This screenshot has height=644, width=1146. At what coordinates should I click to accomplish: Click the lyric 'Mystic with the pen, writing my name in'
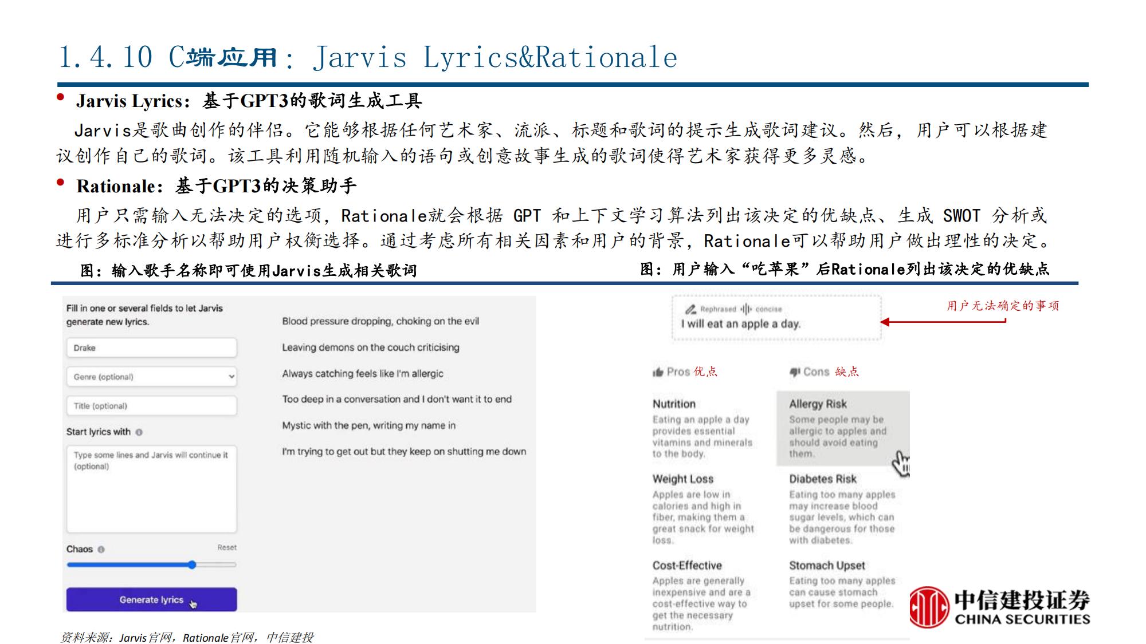[369, 425]
